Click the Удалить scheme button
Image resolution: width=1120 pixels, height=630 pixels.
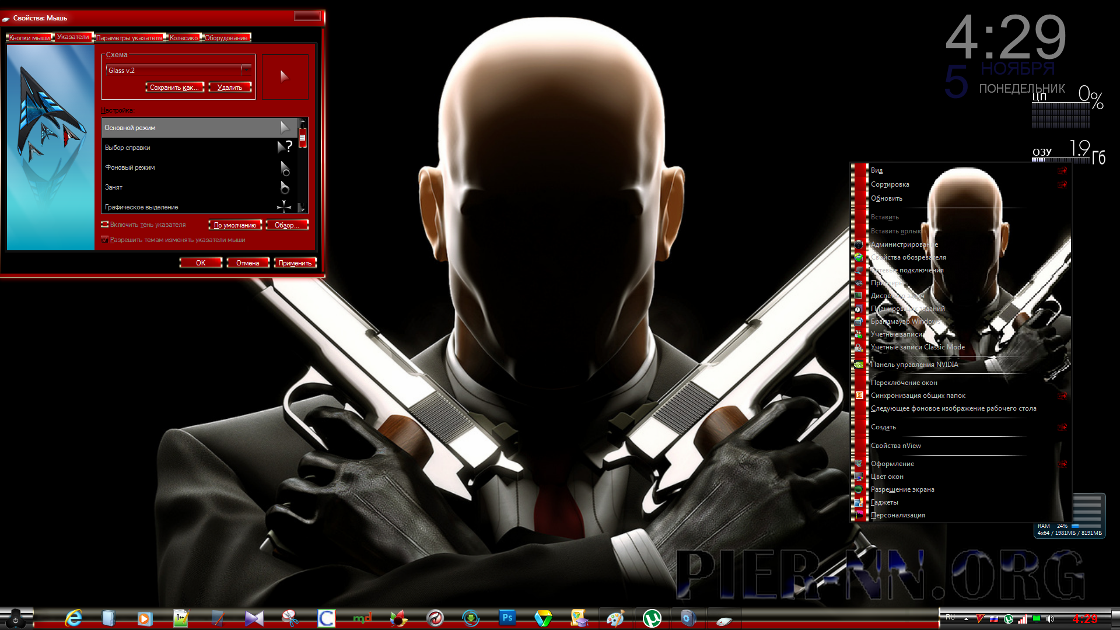[x=230, y=87]
